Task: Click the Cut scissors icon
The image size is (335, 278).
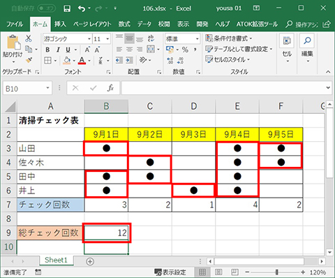Action: (29, 38)
